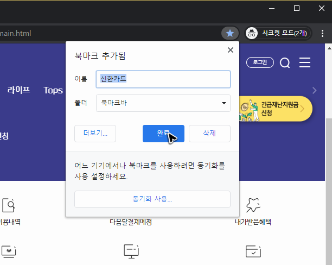Click the won-sign monitor icon

pyautogui.click(x=9, y=251)
